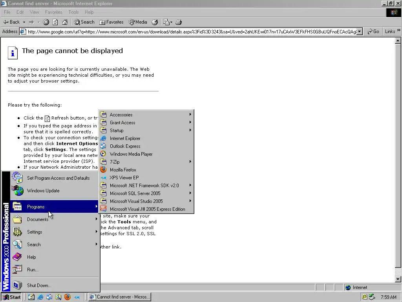402x302 pixels.
Task: Click the Start button on taskbar
Action: point(11,297)
